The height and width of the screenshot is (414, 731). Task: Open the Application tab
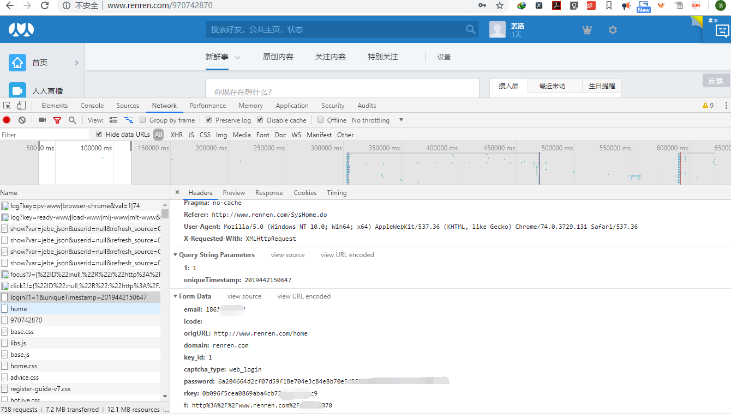292,106
